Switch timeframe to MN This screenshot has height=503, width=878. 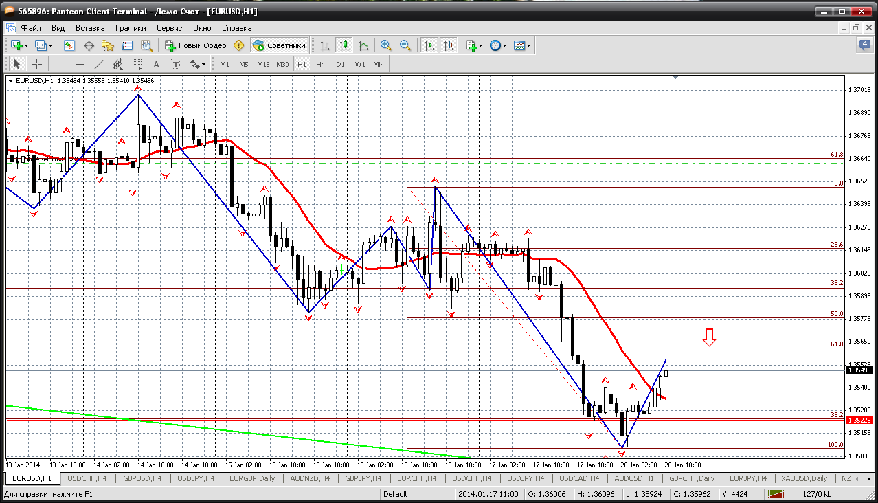pos(379,64)
